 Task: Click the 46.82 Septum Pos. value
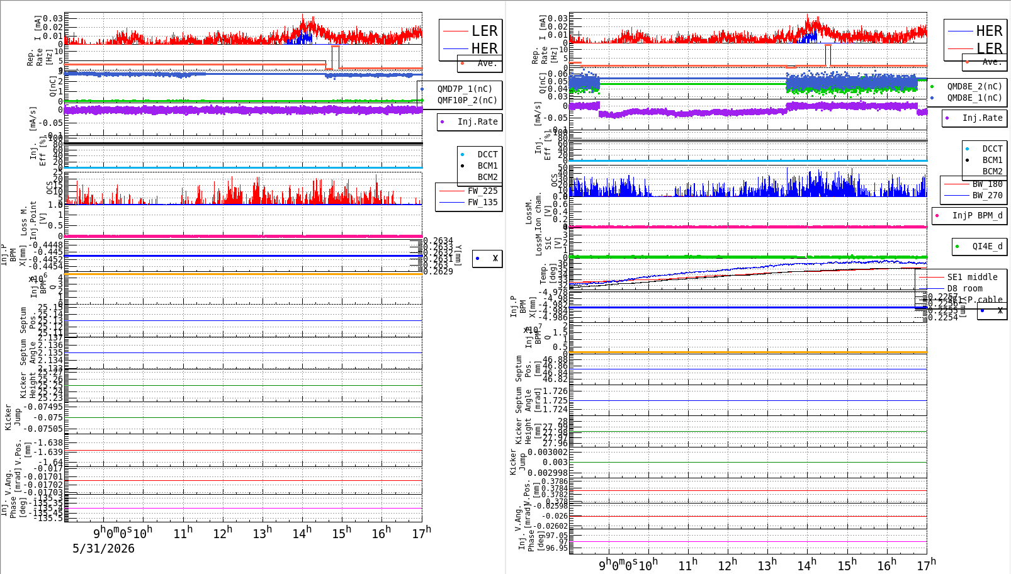(555, 379)
